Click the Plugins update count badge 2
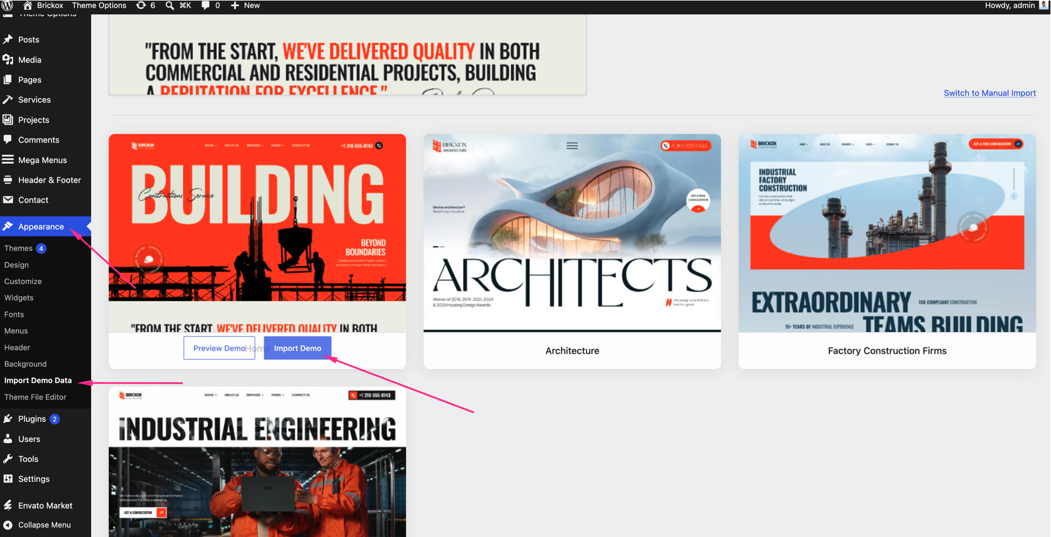1051x537 pixels. (x=55, y=419)
